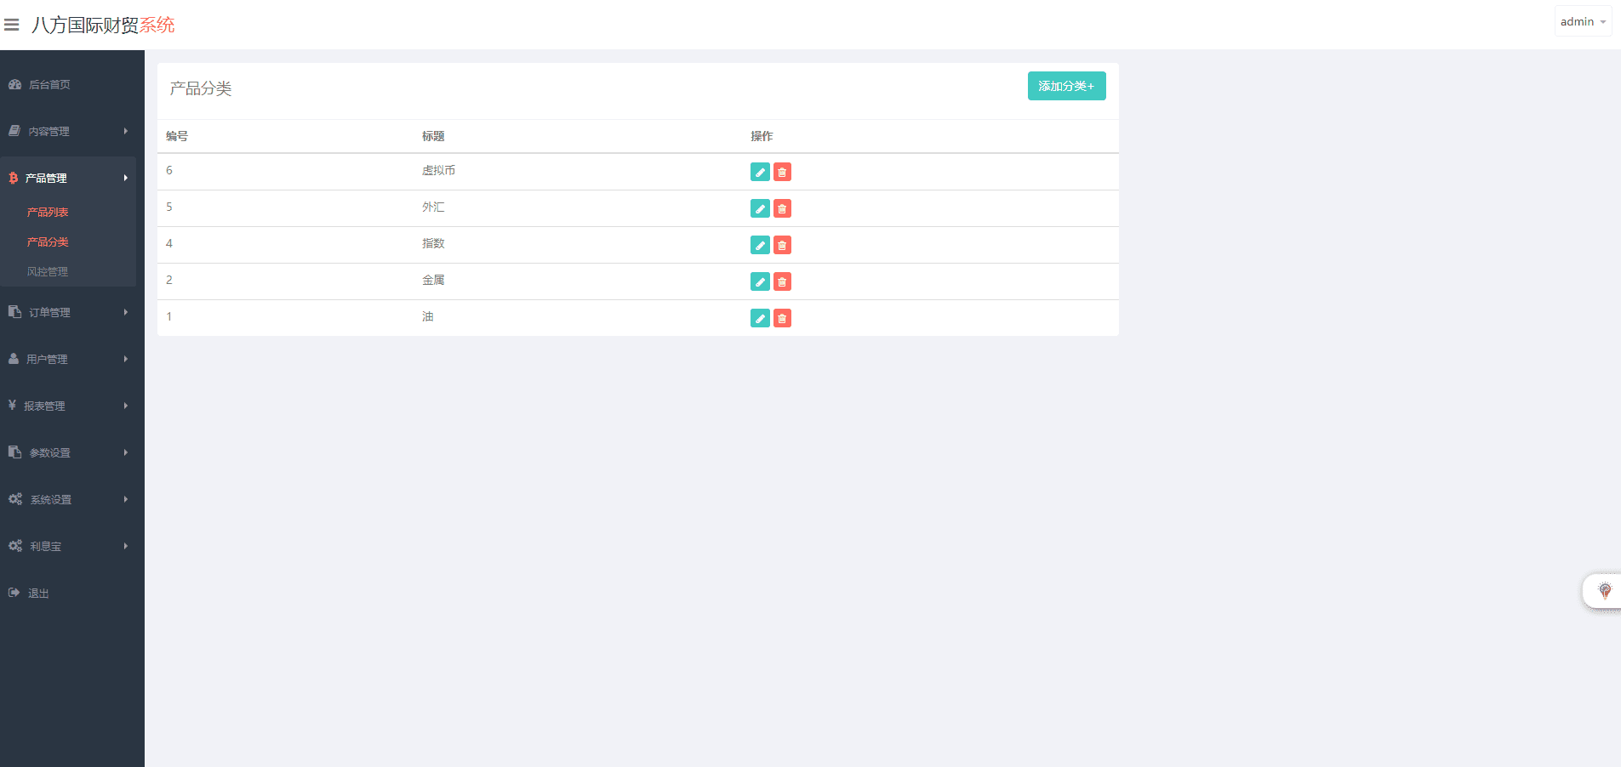Open 风控管理 submenu item
1621x767 pixels.
pyautogui.click(x=48, y=272)
